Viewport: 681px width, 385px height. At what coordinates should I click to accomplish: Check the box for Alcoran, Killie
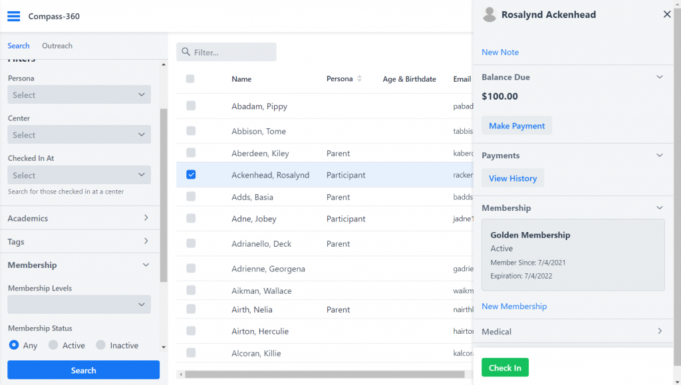coord(191,352)
